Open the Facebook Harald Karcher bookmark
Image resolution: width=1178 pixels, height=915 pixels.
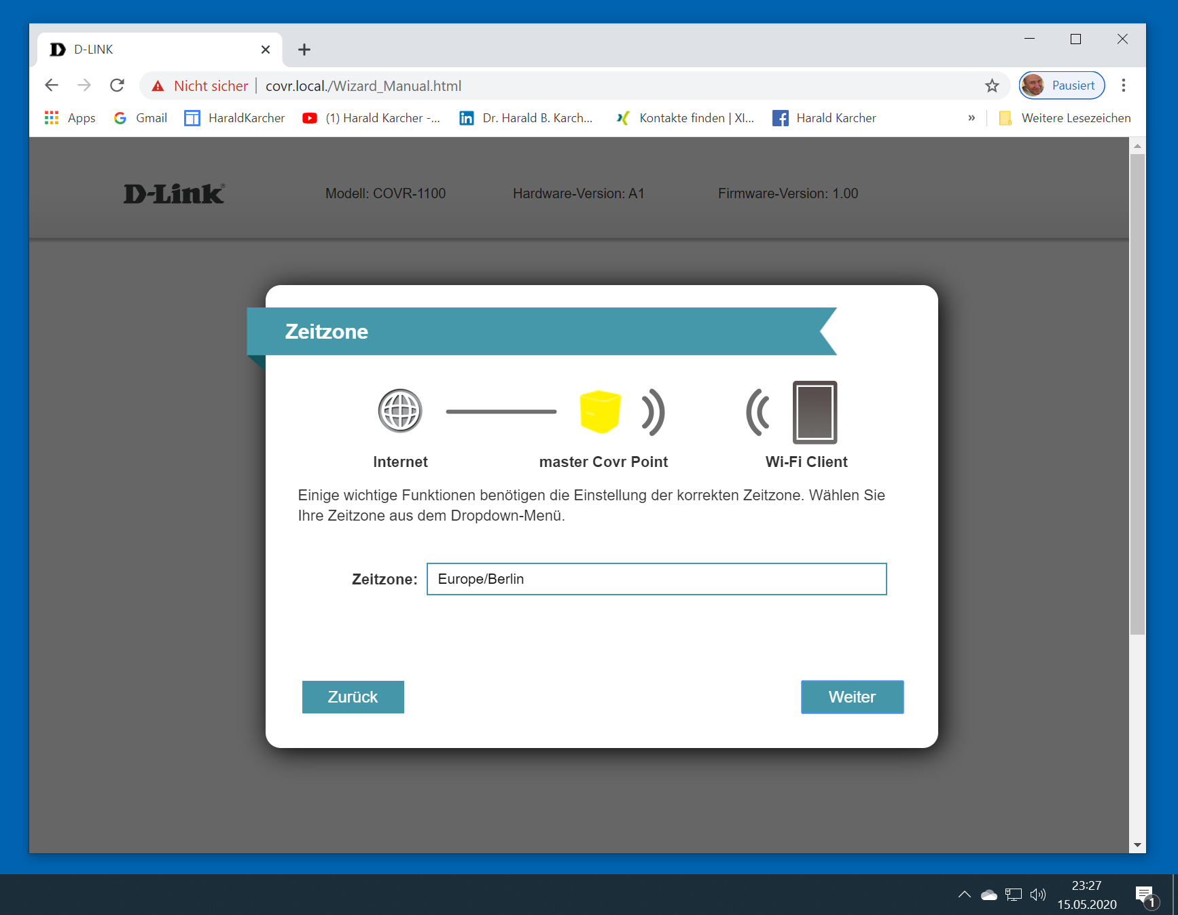click(x=825, y=118)
